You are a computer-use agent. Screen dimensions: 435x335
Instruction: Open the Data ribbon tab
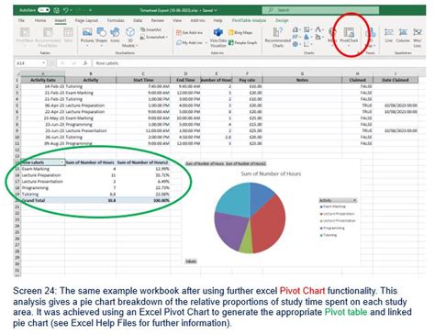tap(138, 20)
